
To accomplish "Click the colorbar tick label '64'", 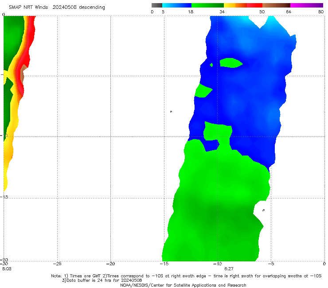I will (289, 12).
